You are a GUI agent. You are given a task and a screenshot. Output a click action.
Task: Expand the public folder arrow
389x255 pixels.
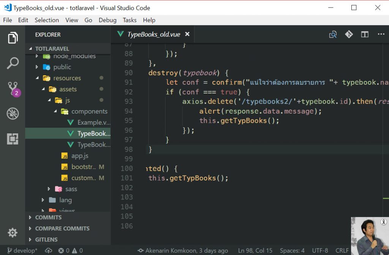coord(37,67)
